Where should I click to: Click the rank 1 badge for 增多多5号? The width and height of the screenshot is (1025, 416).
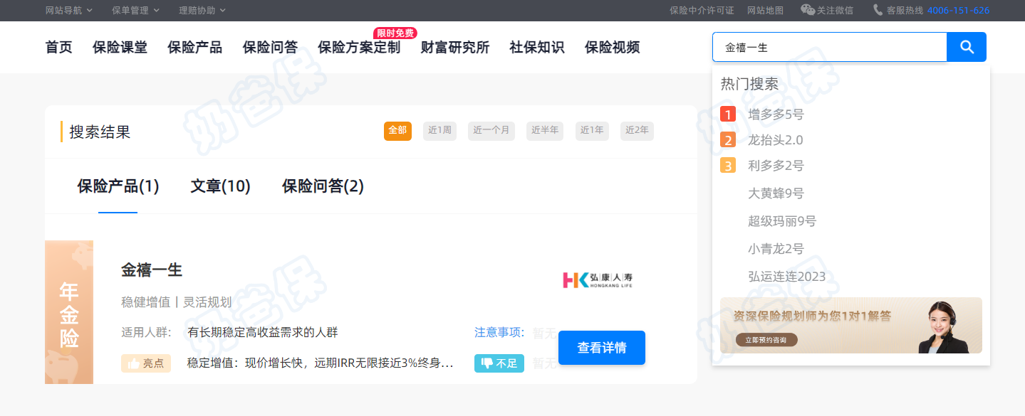727,114
